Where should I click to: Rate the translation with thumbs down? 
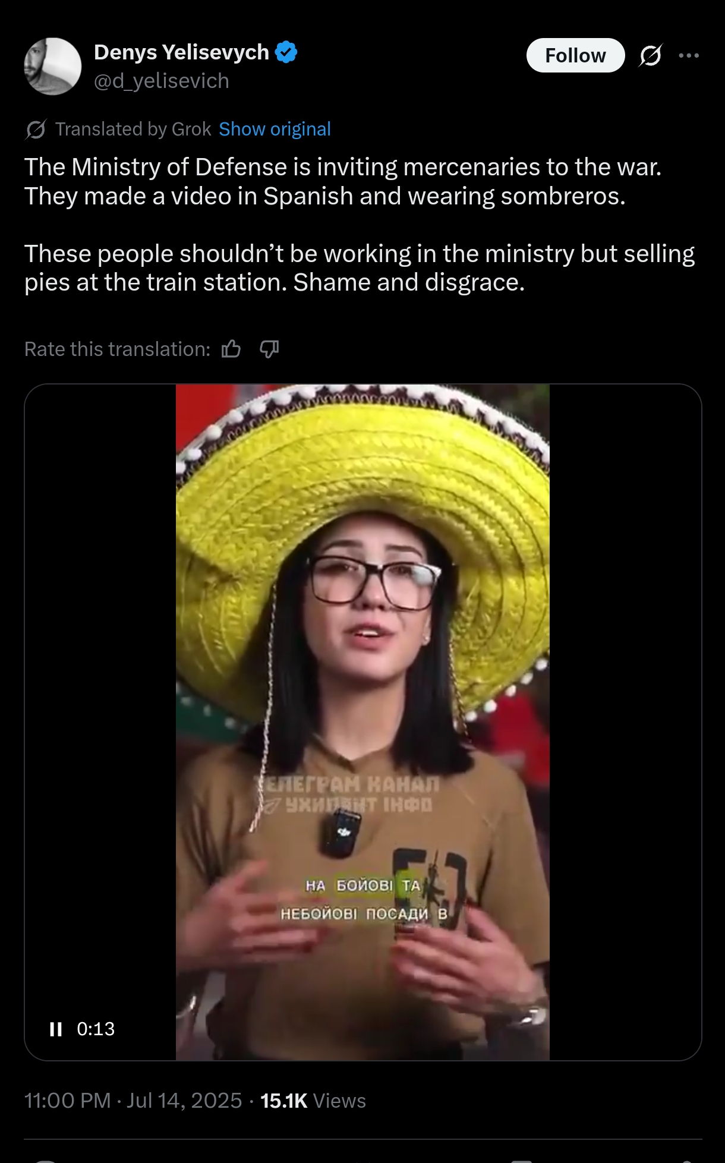269,349
